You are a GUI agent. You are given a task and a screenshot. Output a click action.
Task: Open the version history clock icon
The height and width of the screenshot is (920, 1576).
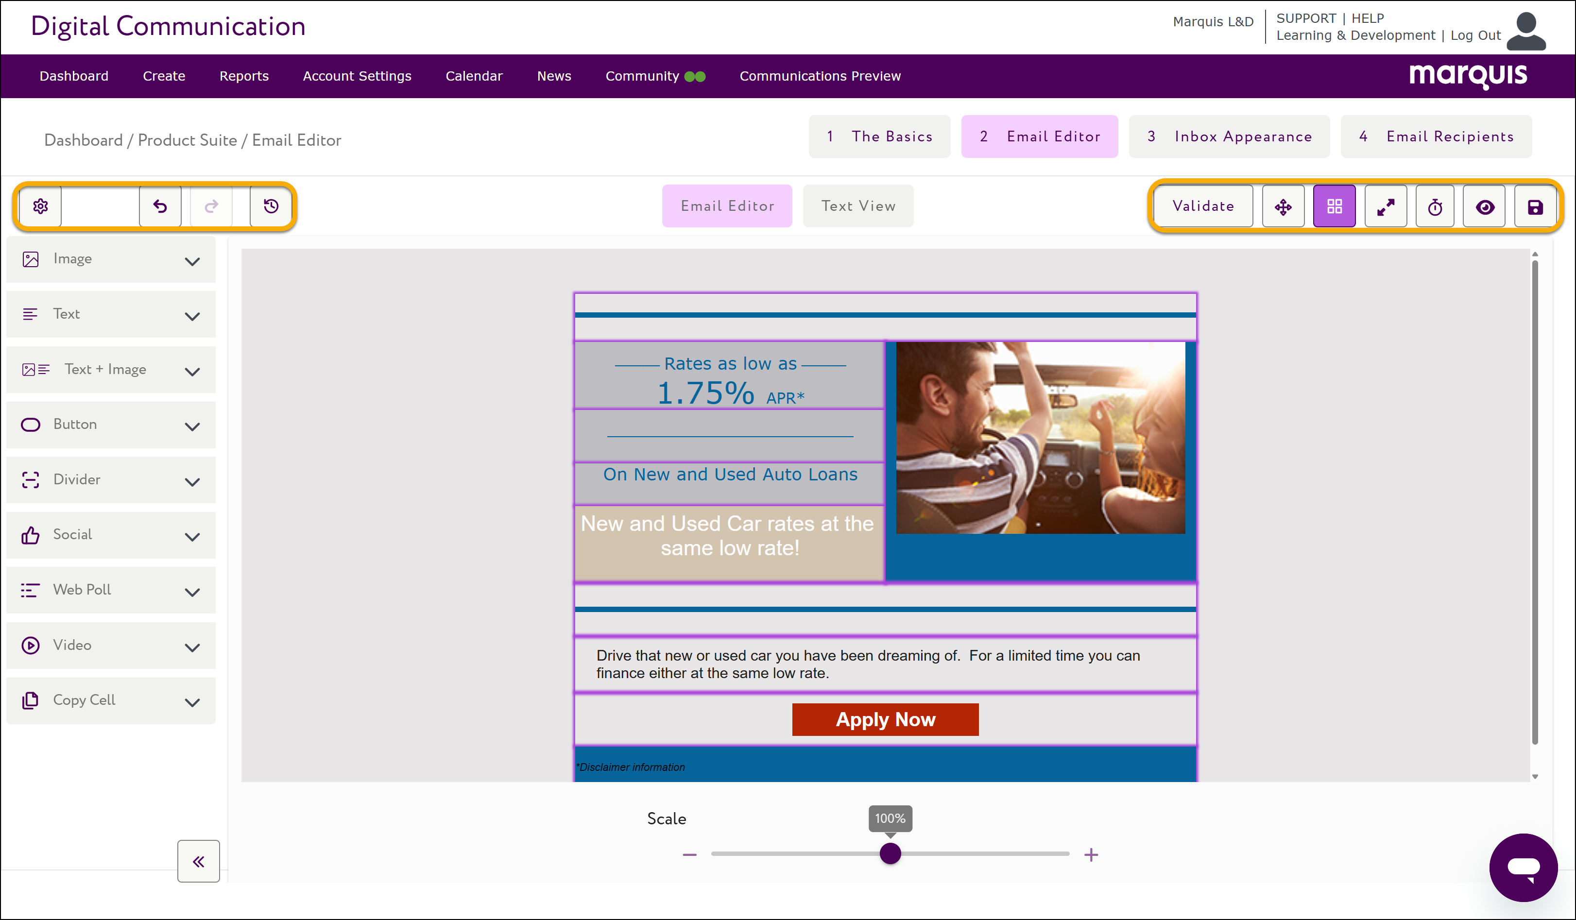(x=271, y=206)
